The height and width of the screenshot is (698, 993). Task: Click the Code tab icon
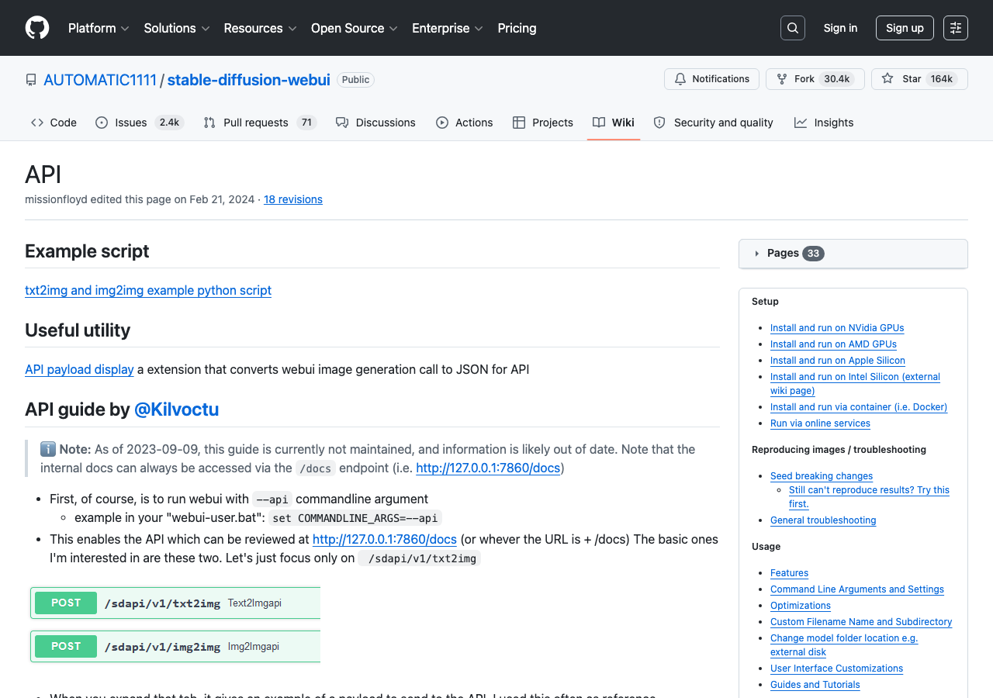37,123
